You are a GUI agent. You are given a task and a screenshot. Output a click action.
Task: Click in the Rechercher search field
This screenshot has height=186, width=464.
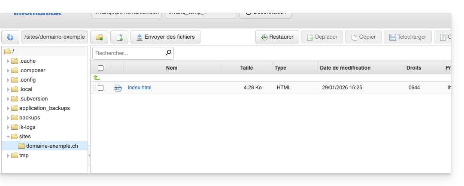tap(129, 53)
